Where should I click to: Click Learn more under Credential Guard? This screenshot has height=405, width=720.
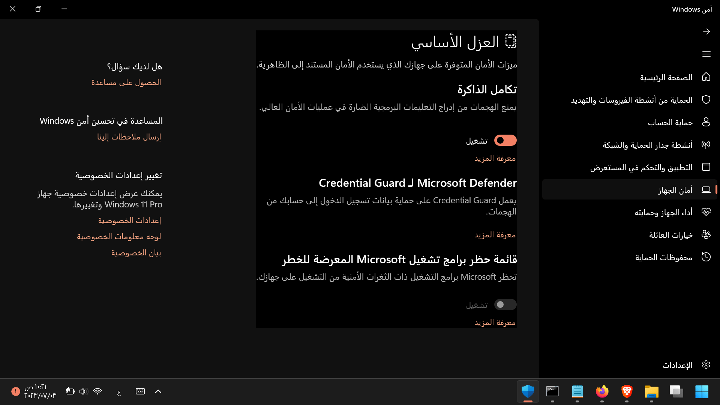click(495, 235)
